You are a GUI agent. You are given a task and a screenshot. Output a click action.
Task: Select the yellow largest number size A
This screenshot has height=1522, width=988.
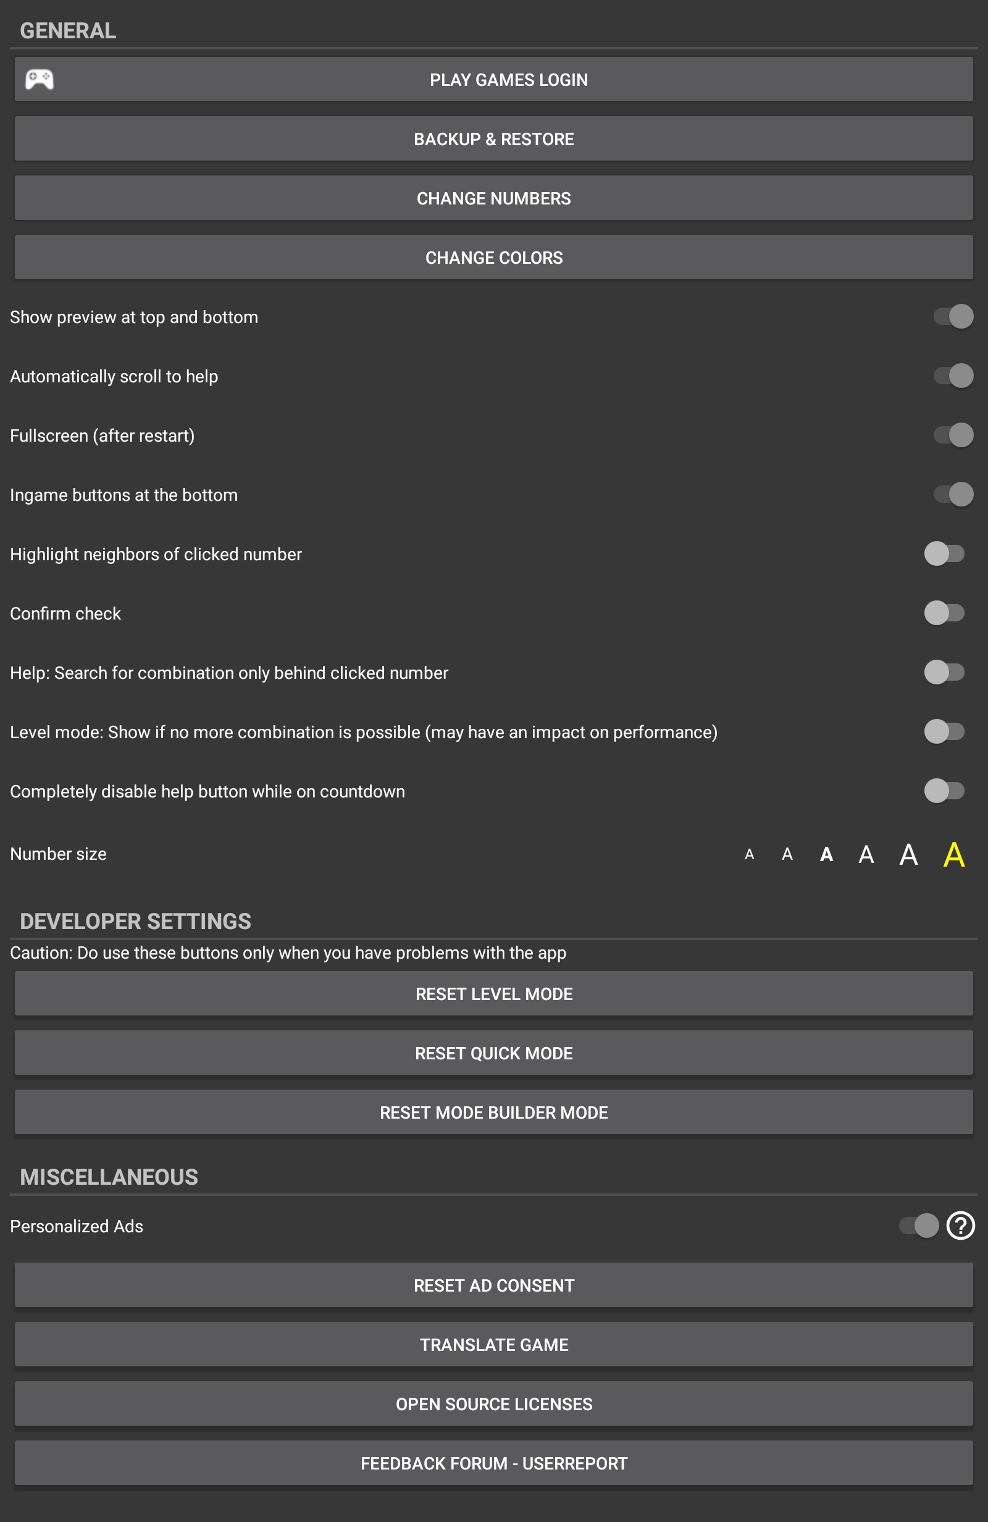point(953,854)
